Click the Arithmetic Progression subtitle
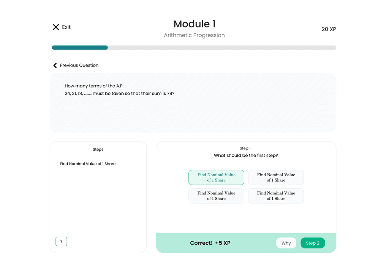The width and height of the screenshot is (389, 277). 194,35
